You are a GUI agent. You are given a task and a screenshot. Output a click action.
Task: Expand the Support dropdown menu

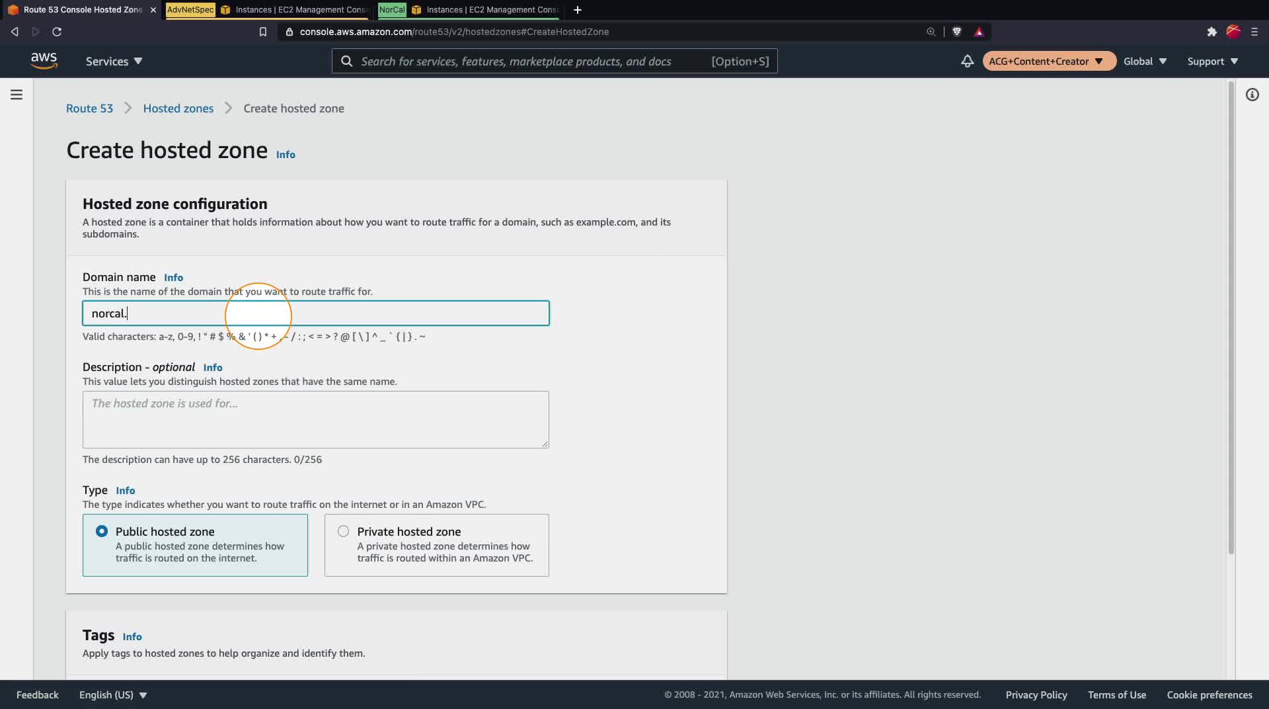[x=1212, y=61]
